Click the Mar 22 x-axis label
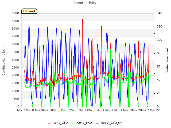Image resolution: width=171 pixels, height=128 pixels. [x=155, y=110]
